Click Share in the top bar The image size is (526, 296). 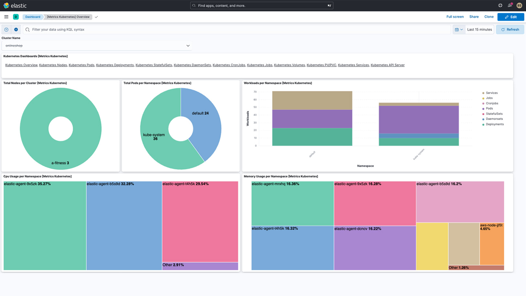pyautogui.click(x=474, y=17)
